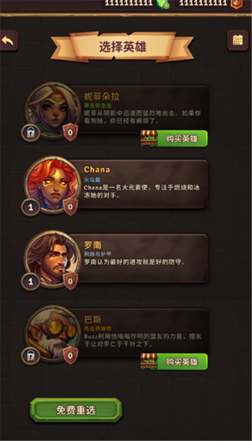Viewport: 252px width, 441px height.
Task: Buy the hero 巴斯
Action: pyautogui.click(x=181, y=362)
